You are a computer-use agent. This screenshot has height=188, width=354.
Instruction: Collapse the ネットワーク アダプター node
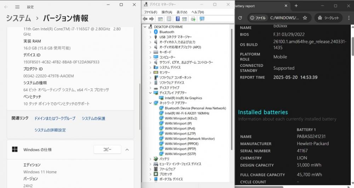[150, 103]
